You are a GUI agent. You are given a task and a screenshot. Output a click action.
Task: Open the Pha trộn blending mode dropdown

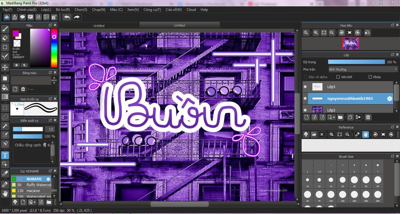coord(363,70)
